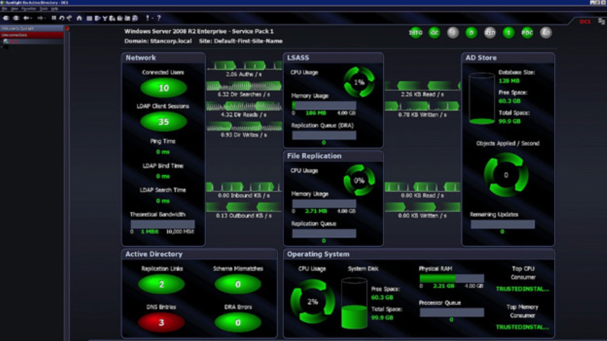The image size is (607, 341).
Task: Click the Replication Queue (DRA) bar
Action: tap(324, 135)
